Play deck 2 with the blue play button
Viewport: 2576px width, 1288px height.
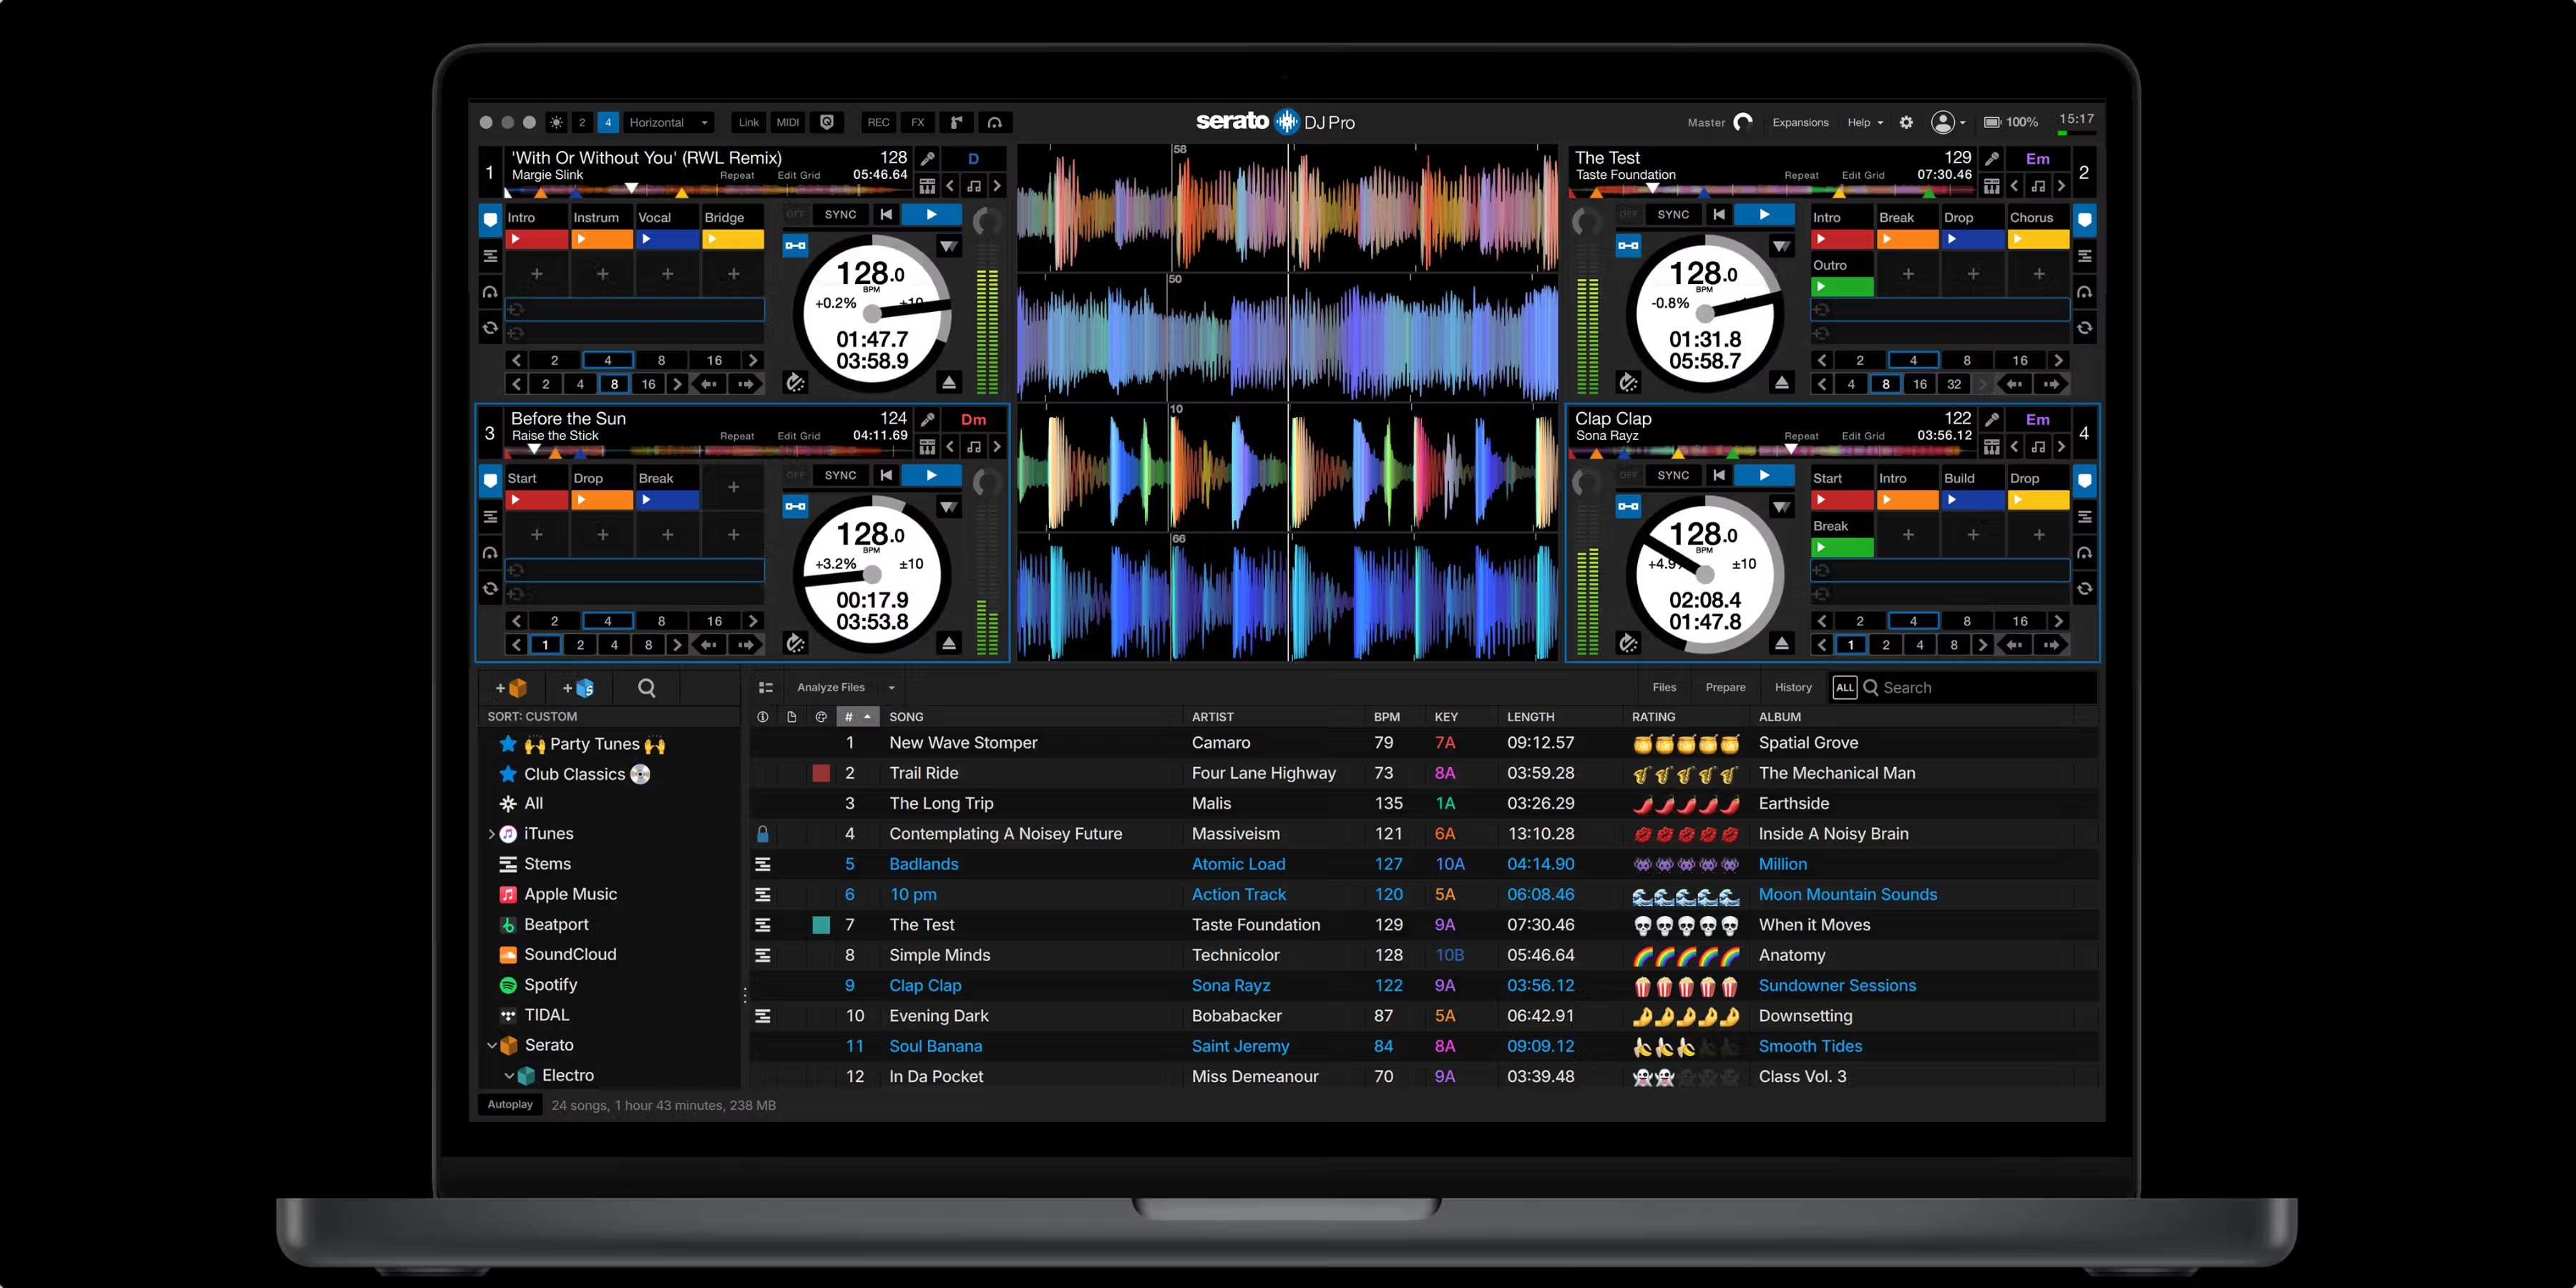(x=1764, y=214)
